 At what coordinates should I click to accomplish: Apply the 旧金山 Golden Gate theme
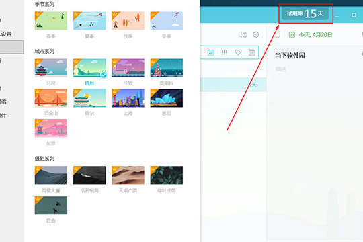pyautogui.click(x=51, y=98)
